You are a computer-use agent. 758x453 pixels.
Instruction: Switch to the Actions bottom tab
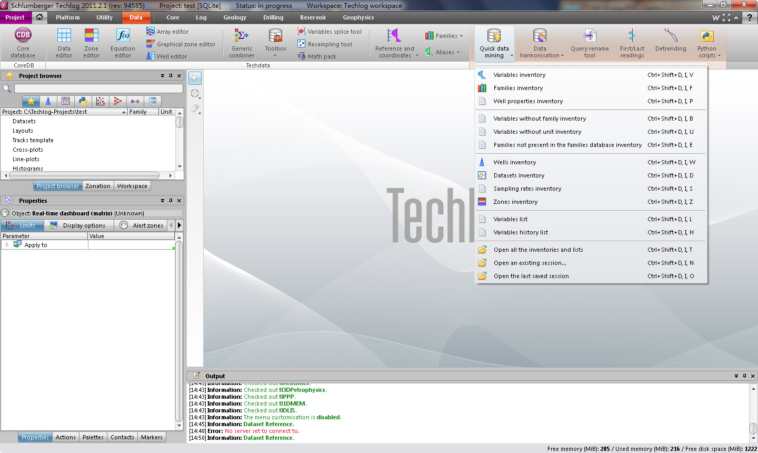point(66,437)
